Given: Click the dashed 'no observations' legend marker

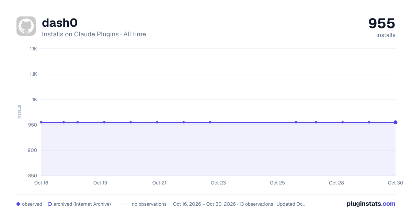Looking at the screenshot, I should [125, 204].
